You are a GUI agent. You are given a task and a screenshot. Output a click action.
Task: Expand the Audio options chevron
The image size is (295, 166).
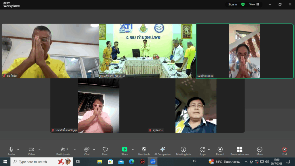(x=18, y=149)
